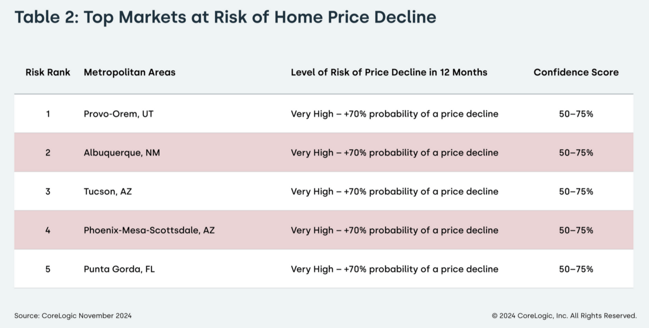
Task: Click the Risk Rank column header
Action: tap(48, 72)
